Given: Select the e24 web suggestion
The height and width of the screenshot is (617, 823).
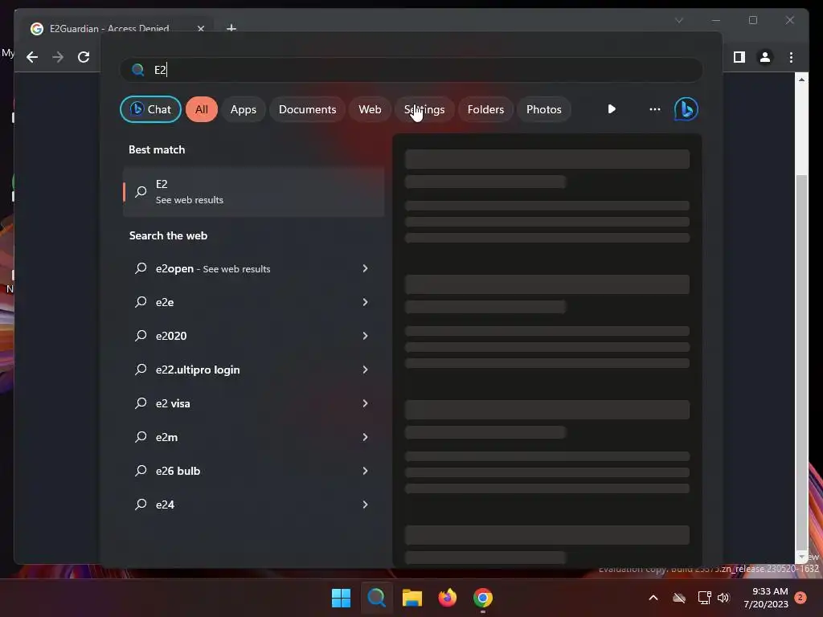Looking at the screenshot, I should (253, 505).
